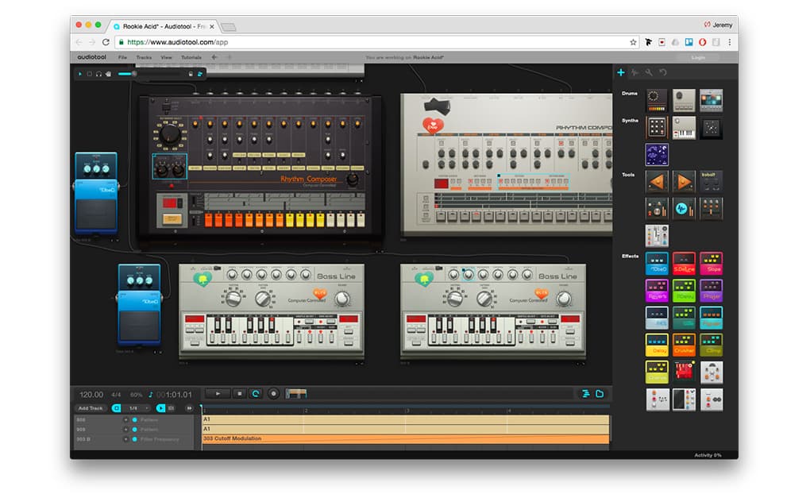Click the cyan volume slider in the top toolbar
810x498 pixels.
pos(127,73)
